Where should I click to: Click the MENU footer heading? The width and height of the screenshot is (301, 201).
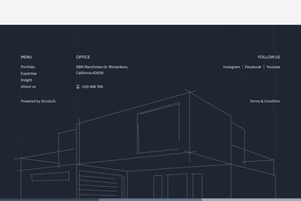[26, 57]
